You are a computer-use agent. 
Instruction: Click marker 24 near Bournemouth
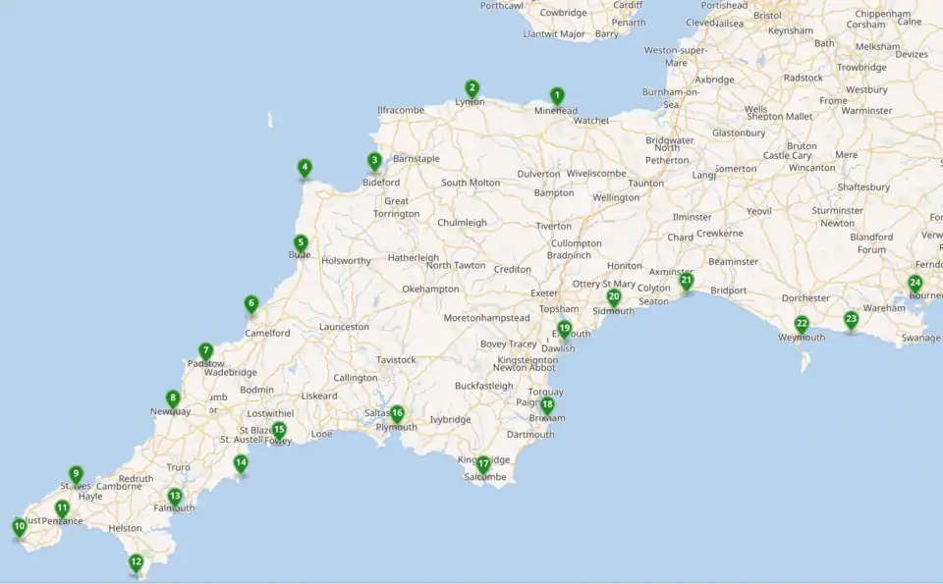pyautogui.click(x=915, y=284)
